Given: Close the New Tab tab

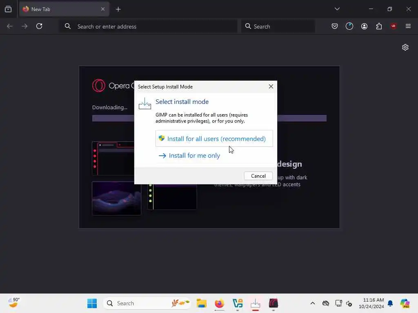Looking at the screenshot, I should (102, 9).
